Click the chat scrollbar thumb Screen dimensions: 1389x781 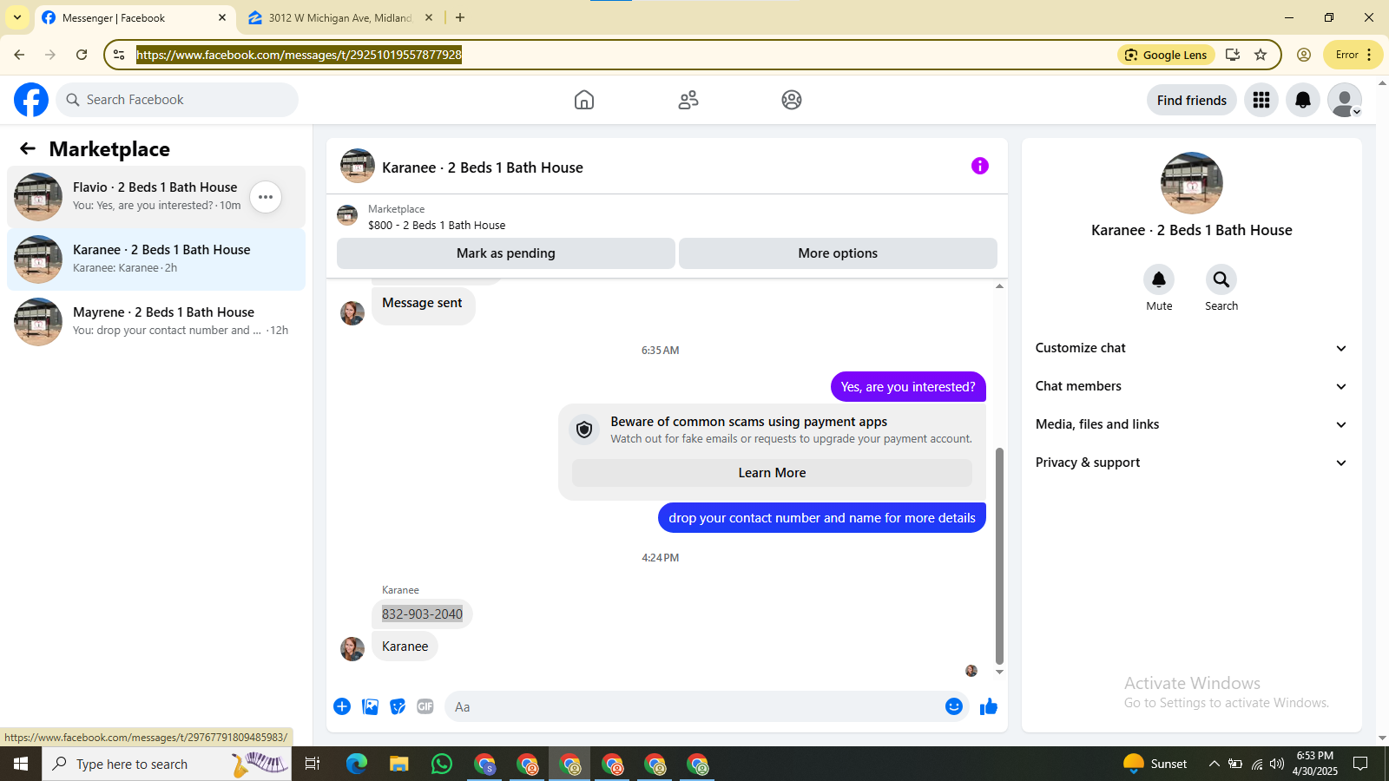pos(999,555)
